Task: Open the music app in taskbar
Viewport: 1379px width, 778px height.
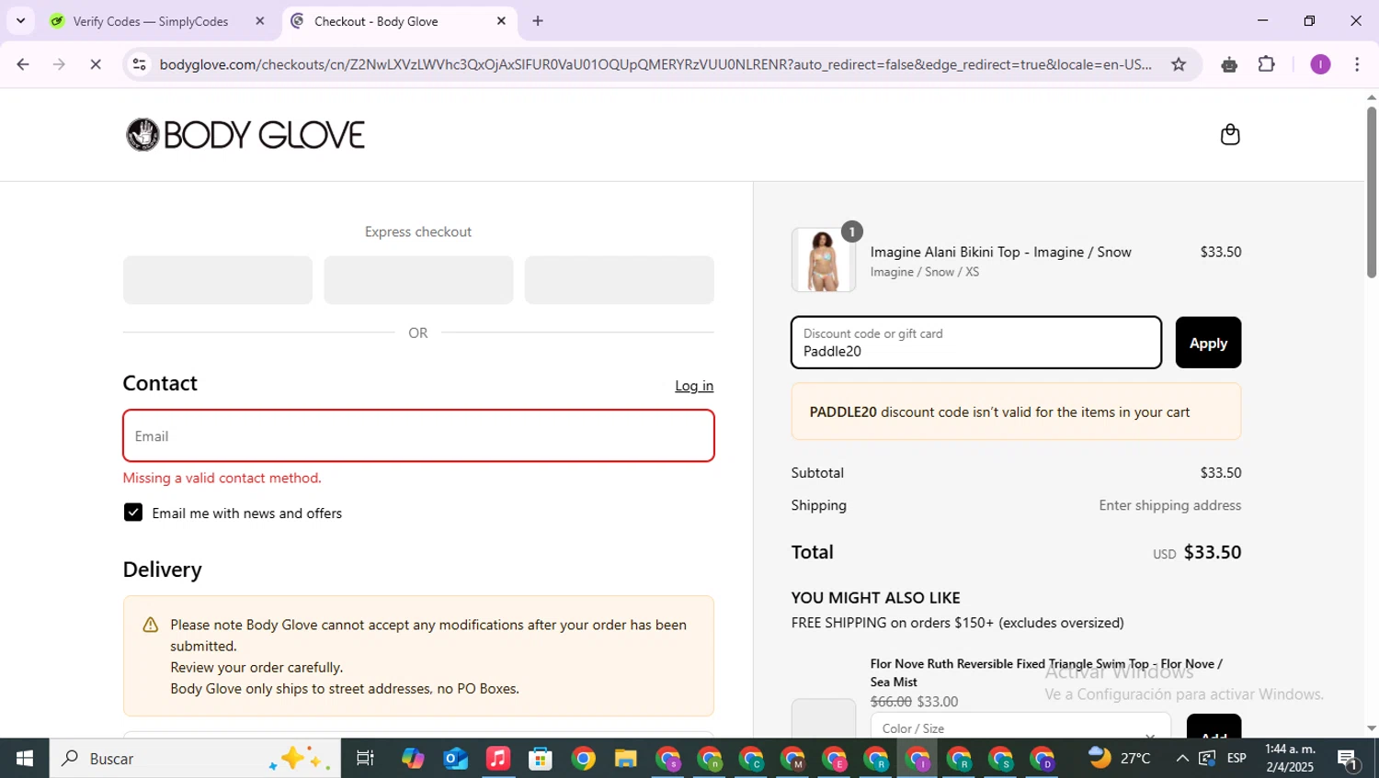Action: [497, 759]
